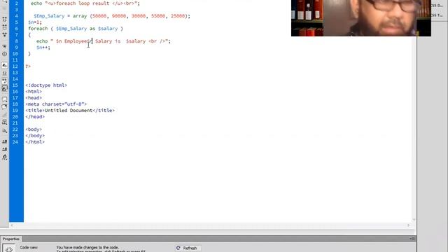Click the Refresh button in Properties panel
This screenshot has height=252, width=448.
(187, 248)
